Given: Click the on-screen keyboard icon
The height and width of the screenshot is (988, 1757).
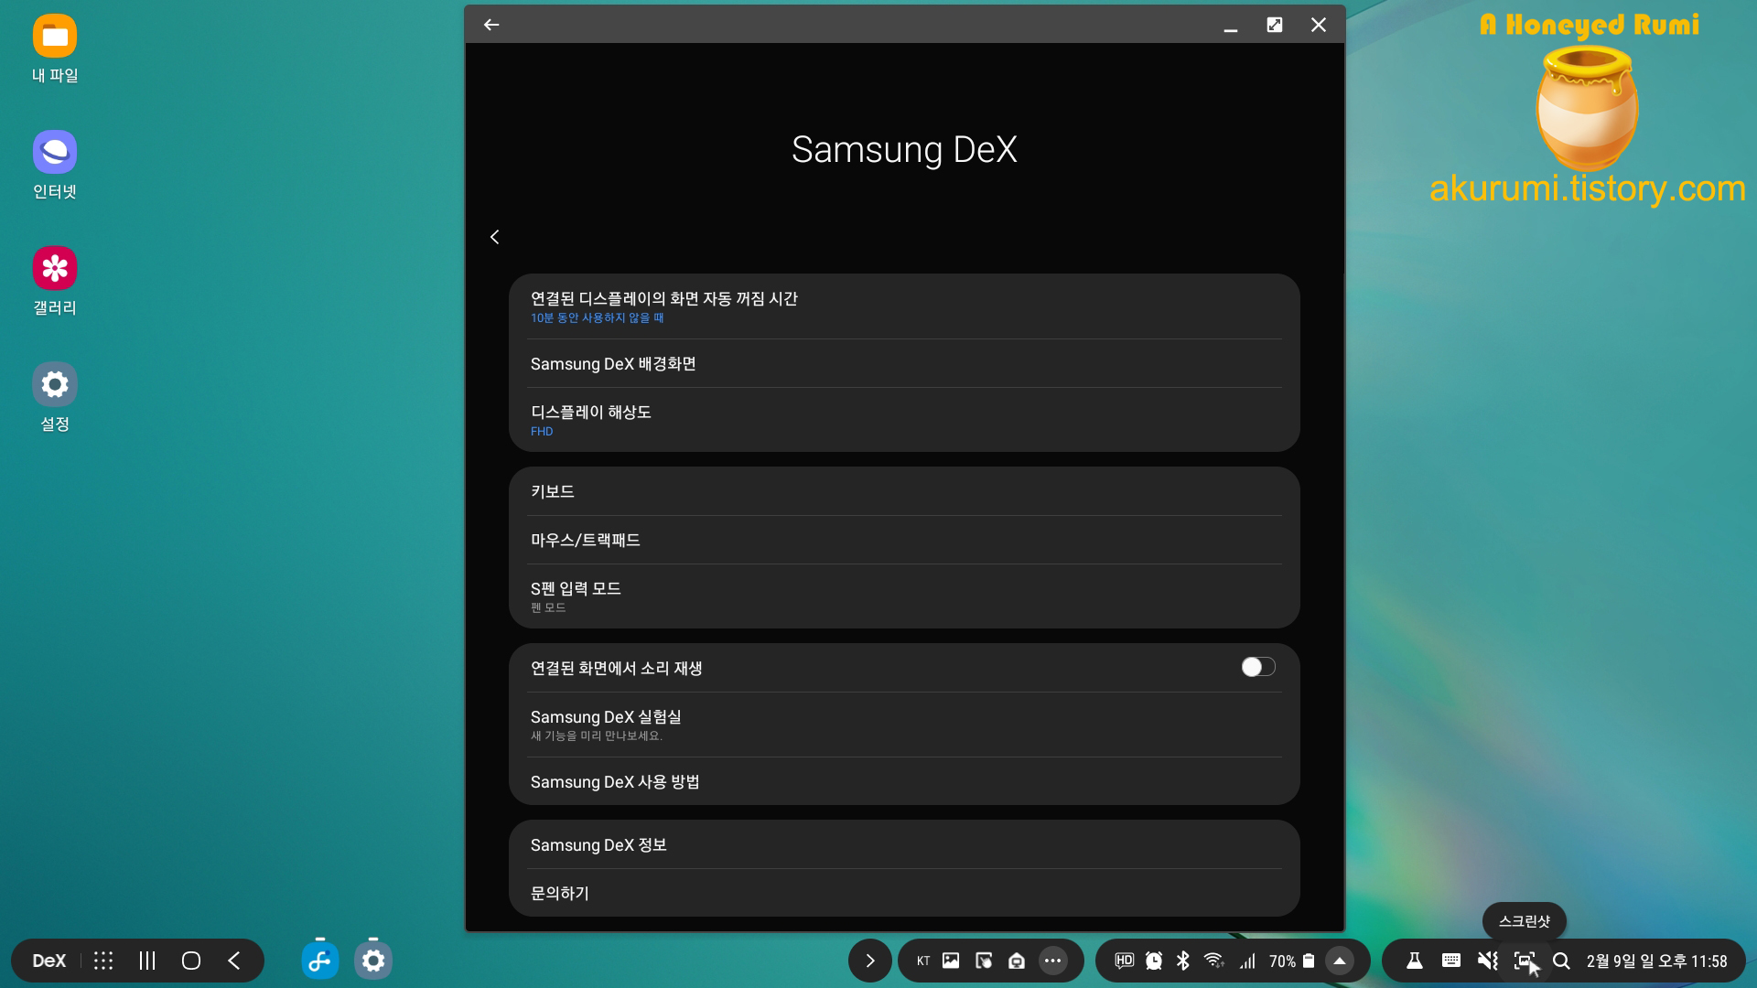Looking at the screenshot, I should [x=1450, y=961].
